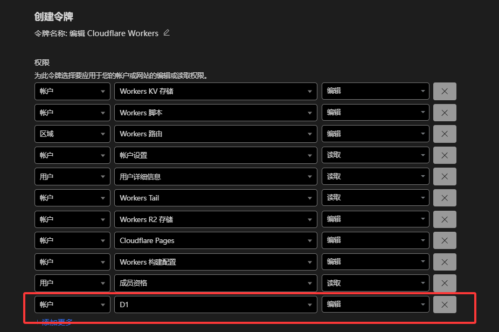Open the 用户 scope dropdown for 成员资格

[x=72, y=283]
